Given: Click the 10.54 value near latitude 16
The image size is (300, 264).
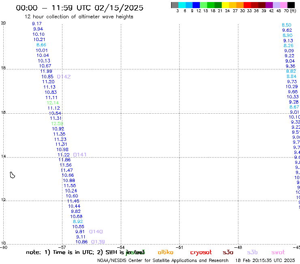Looking at the screenshot, I should (55, 113).
